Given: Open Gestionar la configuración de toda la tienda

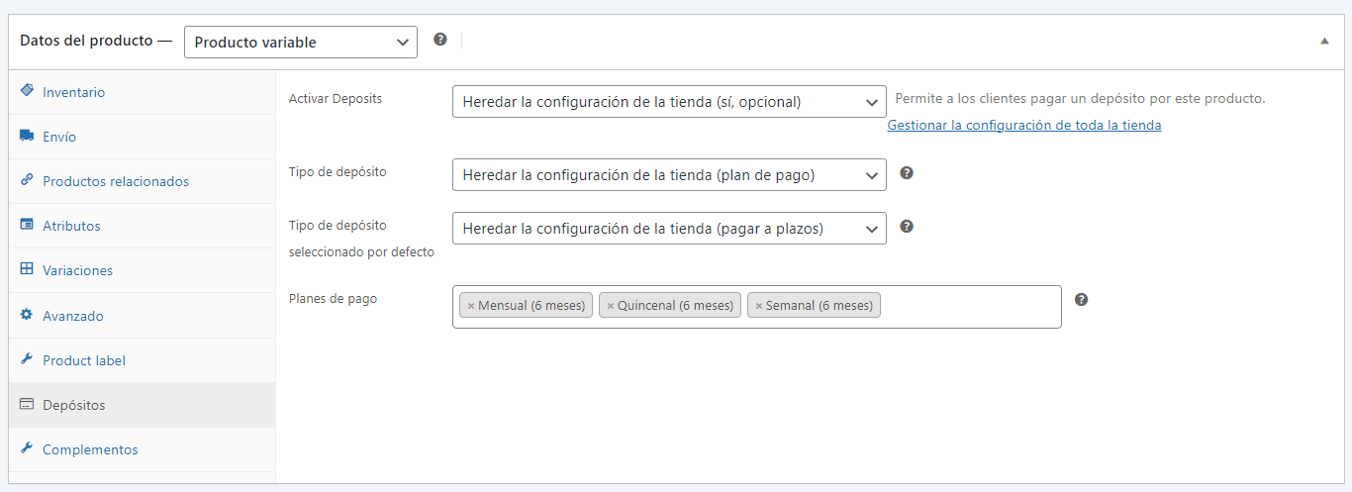Looking at the screenshot, I should tap(1023, 126).
